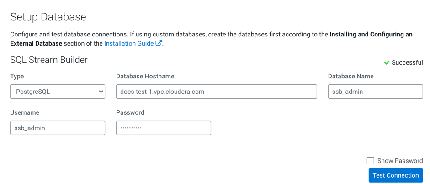Click the Show Password label text
The image size is (430, 184).
tap(400, 161)
